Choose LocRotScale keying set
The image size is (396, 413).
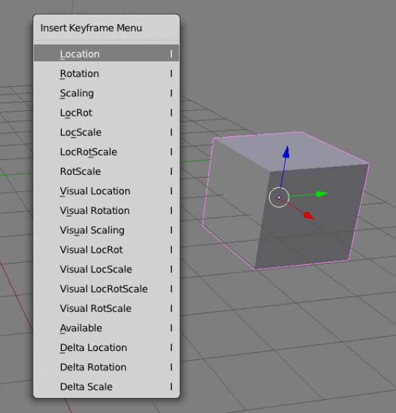[107, 152]
